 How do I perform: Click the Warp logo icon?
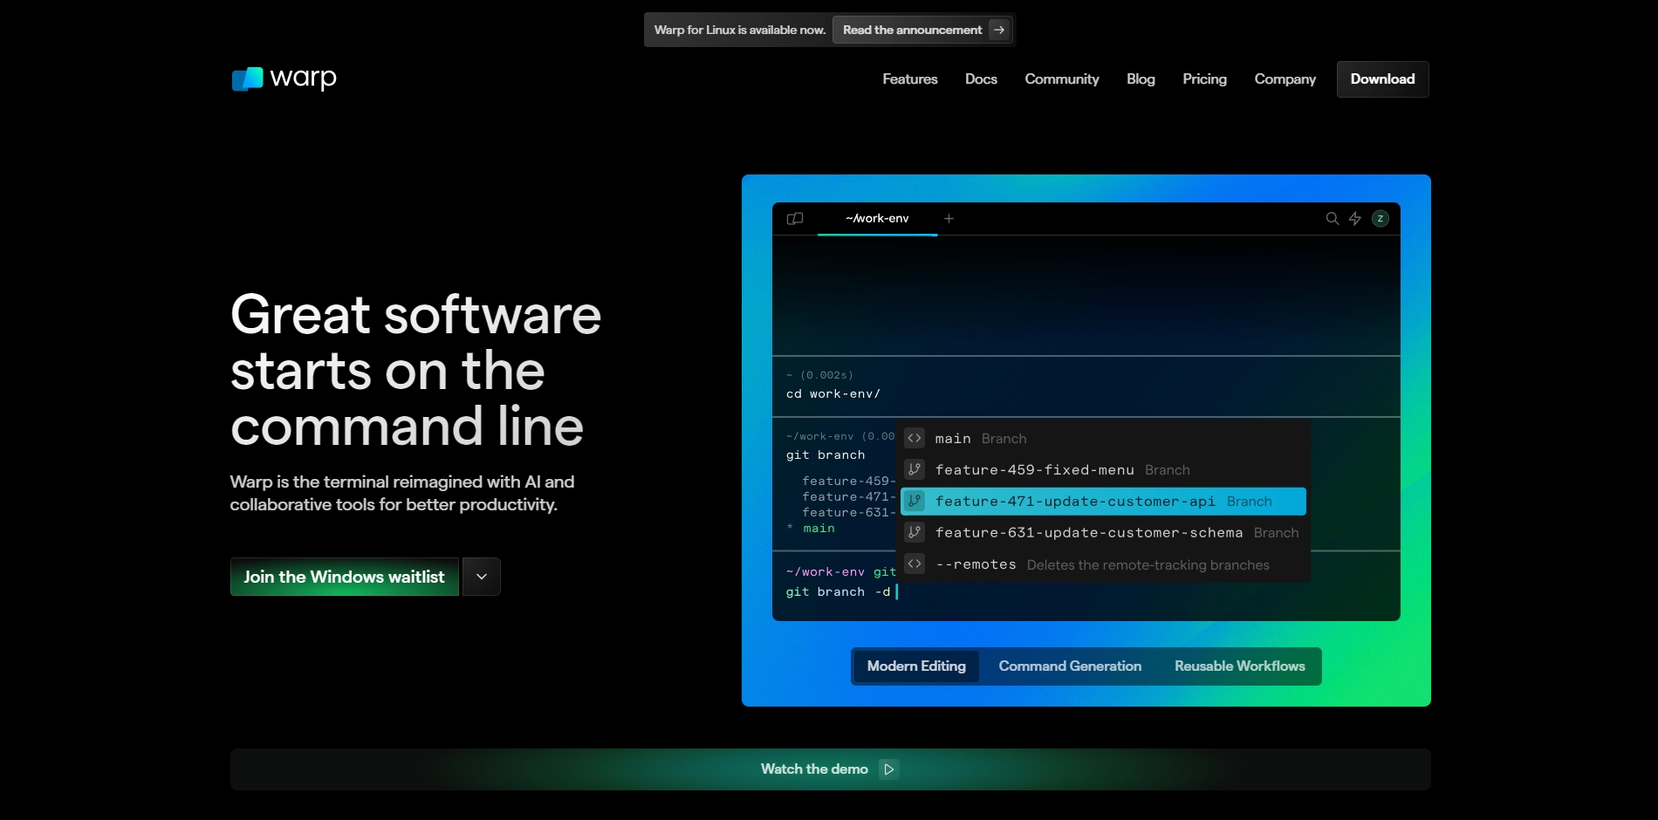[247, 79]
